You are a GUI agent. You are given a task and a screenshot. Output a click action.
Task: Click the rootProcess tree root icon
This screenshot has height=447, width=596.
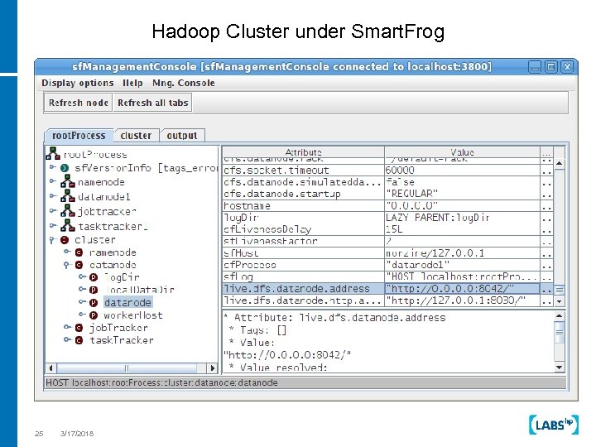53,154
